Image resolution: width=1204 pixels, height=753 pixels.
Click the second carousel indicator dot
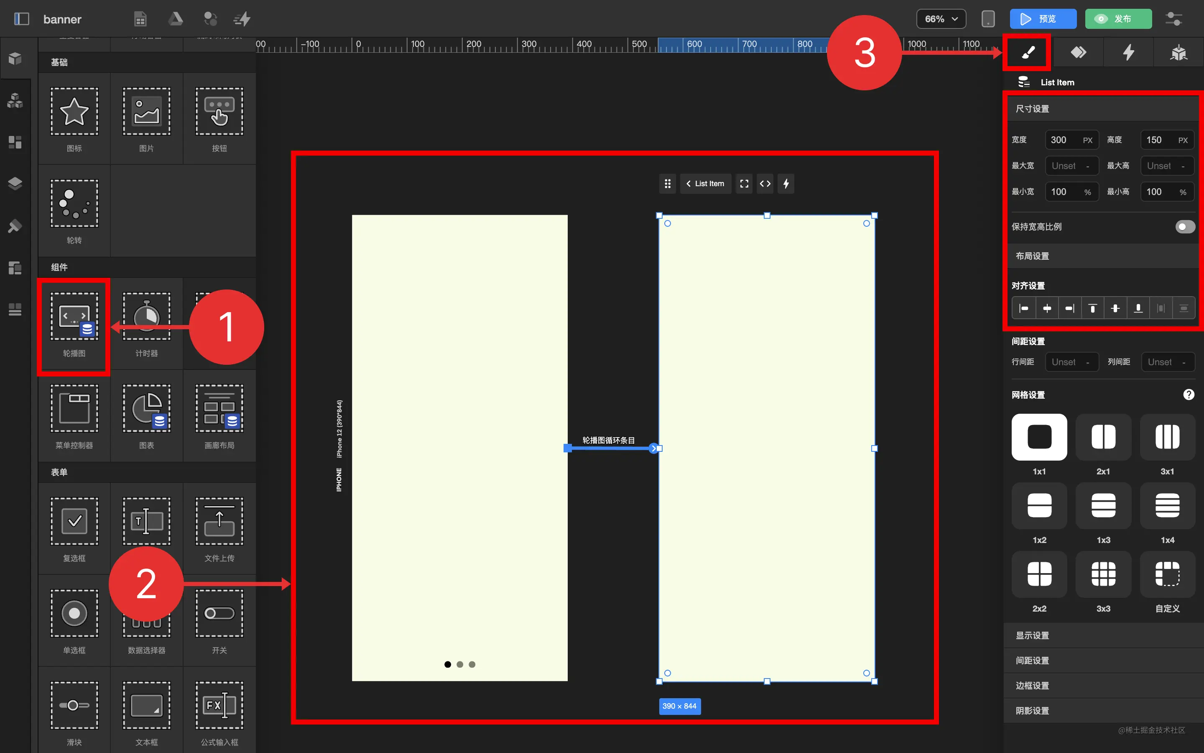460,664
